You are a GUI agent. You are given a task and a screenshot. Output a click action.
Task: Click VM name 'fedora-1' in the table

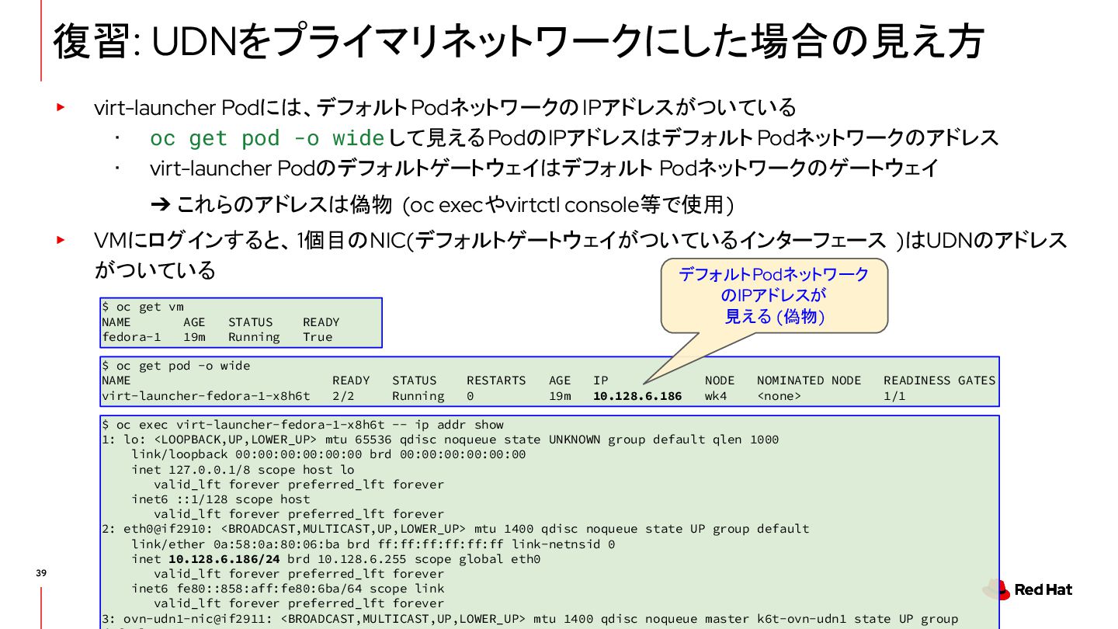tap(131, 337)
